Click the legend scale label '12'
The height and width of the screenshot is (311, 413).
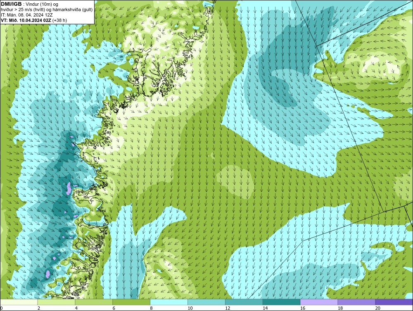click(x=228, y=308)
